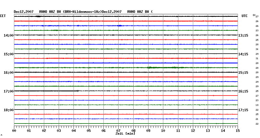Click black top-trace burst between minutes 01 and 02

point(39,16)
